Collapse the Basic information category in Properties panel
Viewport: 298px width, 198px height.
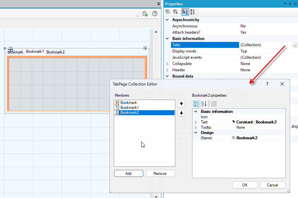click(x=167, y=39)
